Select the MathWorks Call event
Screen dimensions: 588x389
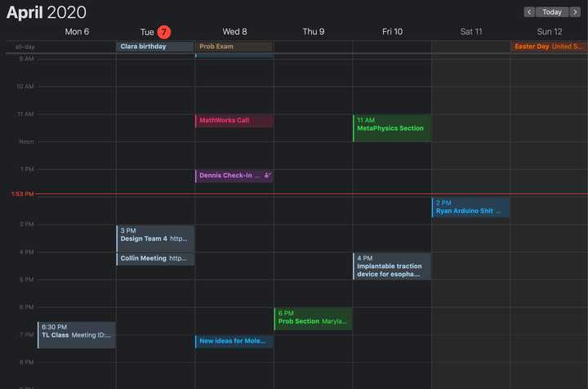tap(234, 121)
